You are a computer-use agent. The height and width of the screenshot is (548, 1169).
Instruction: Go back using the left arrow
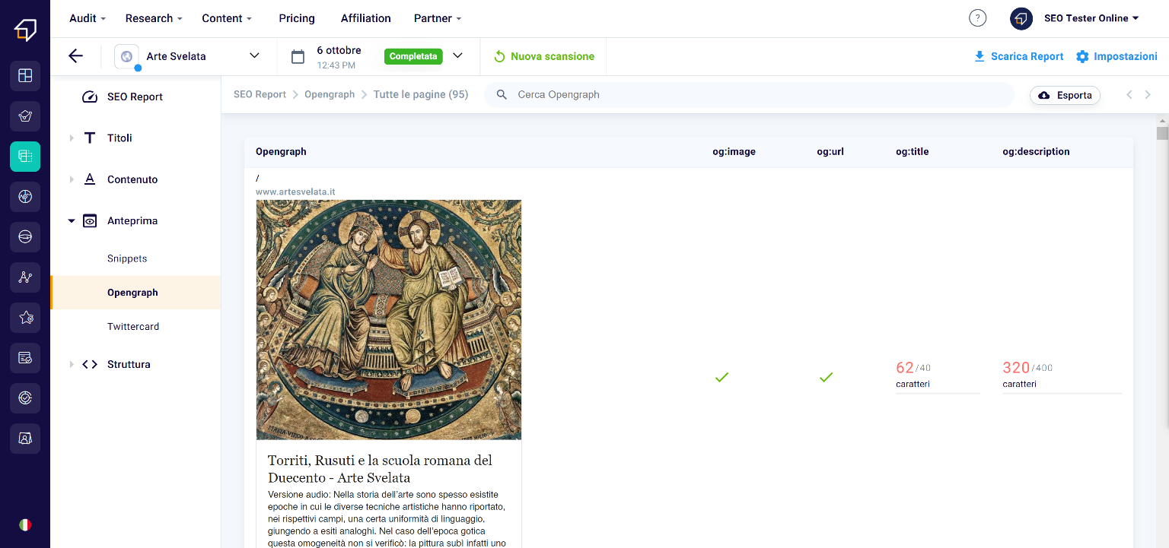(75, 55)
